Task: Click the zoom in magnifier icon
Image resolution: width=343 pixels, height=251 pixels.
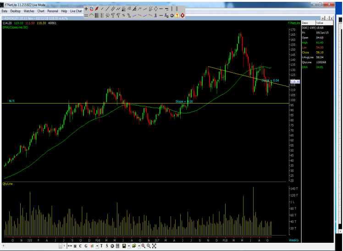Action: point(143,246)
